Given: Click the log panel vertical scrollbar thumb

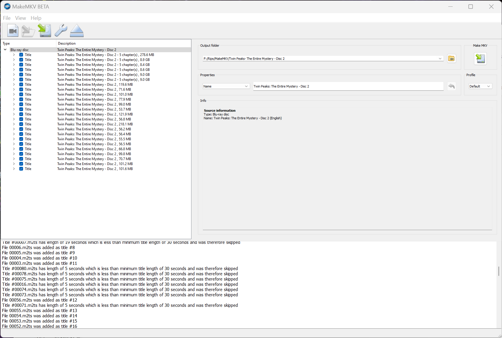Looking at the screenshot, I should pos(499,271).
